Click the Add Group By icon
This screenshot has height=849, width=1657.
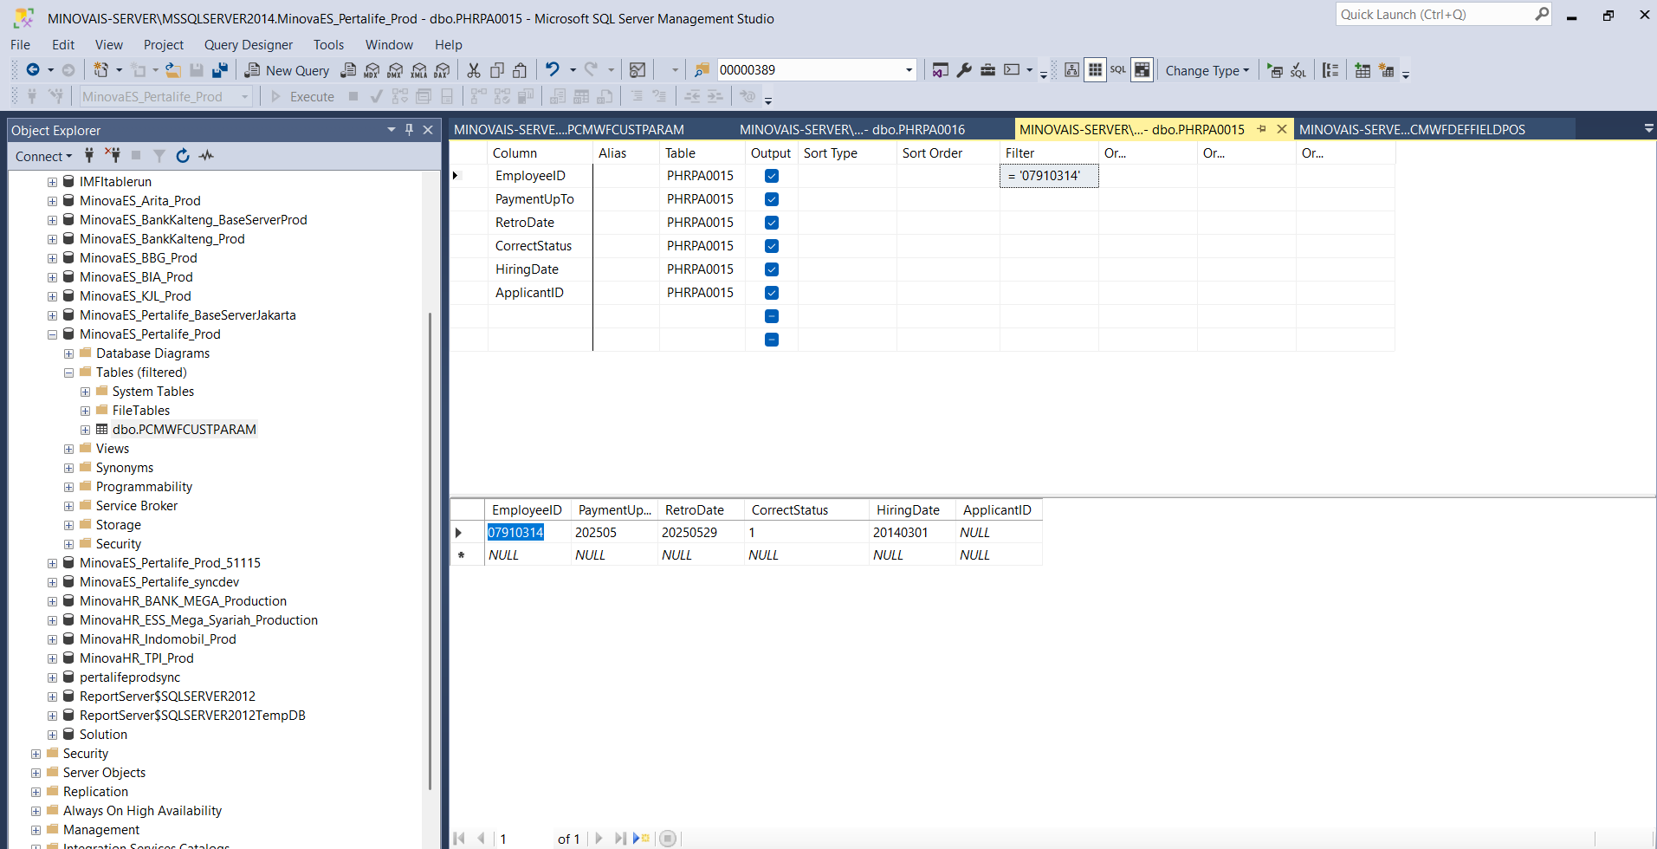[1330, 70]
